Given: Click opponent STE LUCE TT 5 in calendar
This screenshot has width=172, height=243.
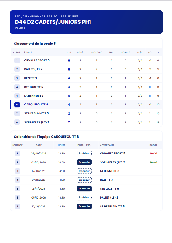Looking at the screenshot, I should (109, 188).
